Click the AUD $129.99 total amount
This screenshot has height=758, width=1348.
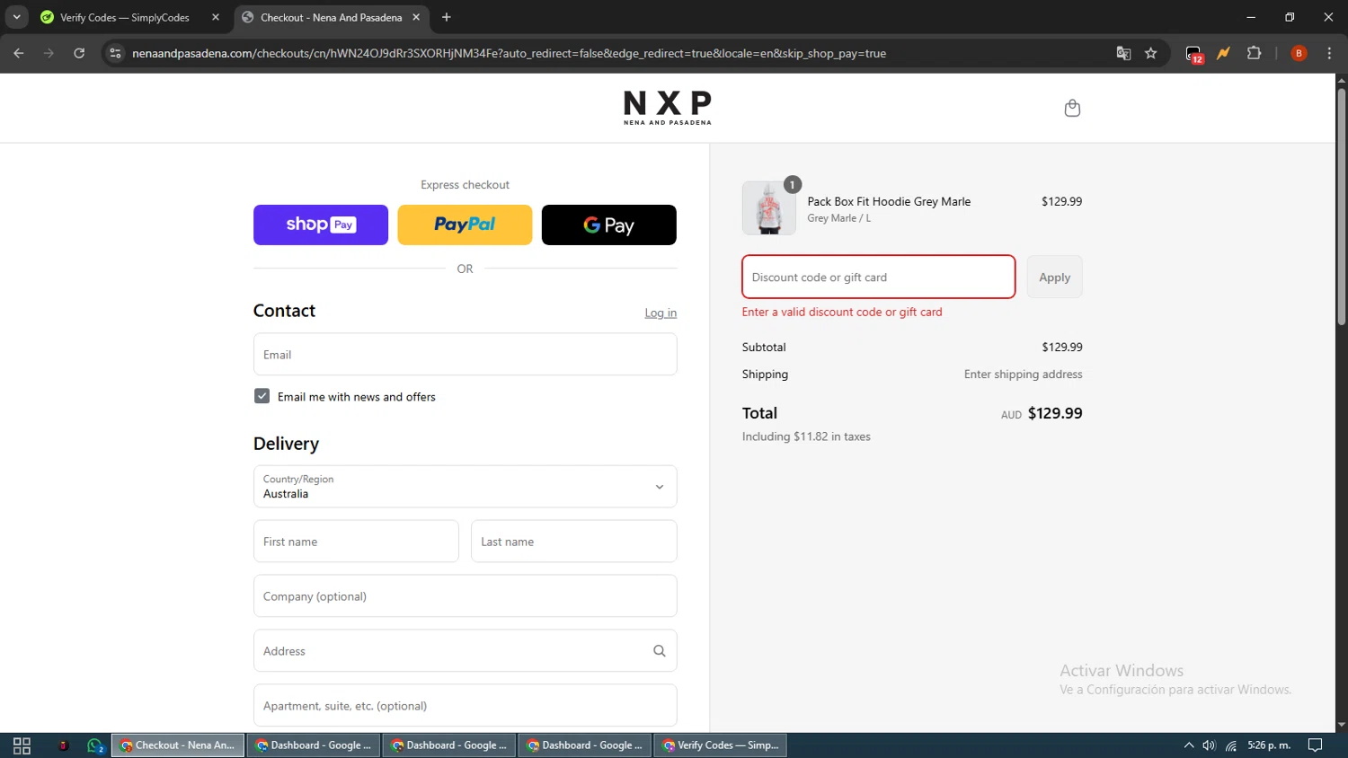[1042, 413]
